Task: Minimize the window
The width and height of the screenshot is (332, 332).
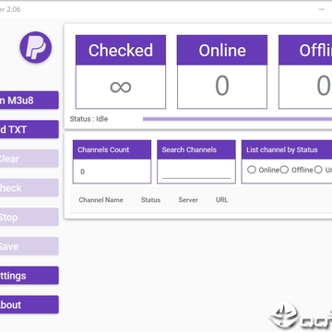Action: (322, 9)
